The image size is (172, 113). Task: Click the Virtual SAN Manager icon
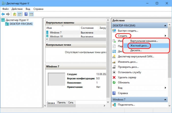coord(114,56)
